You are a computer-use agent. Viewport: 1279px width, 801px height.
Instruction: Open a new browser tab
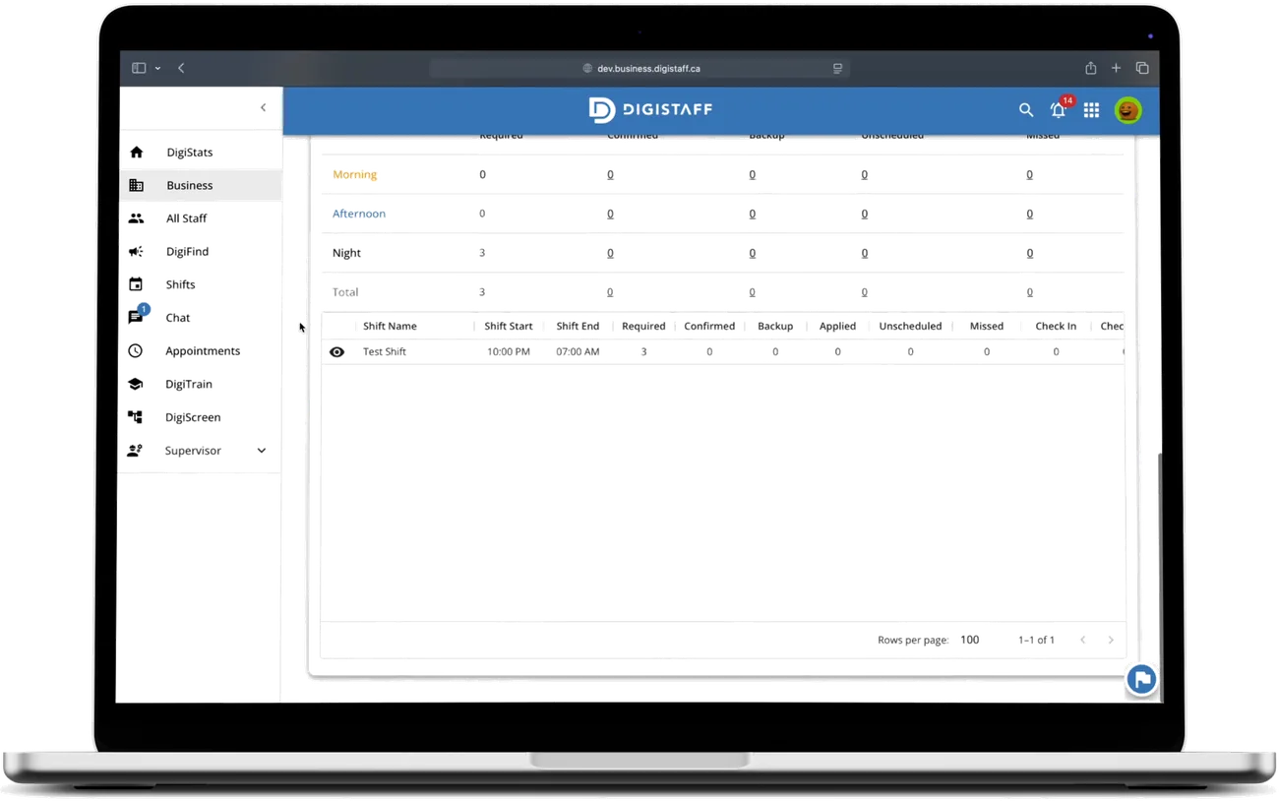pyautogui.click(x=1116, y=68)
